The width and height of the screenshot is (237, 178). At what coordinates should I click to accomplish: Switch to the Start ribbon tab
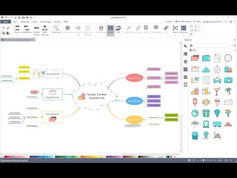(15, 22)
